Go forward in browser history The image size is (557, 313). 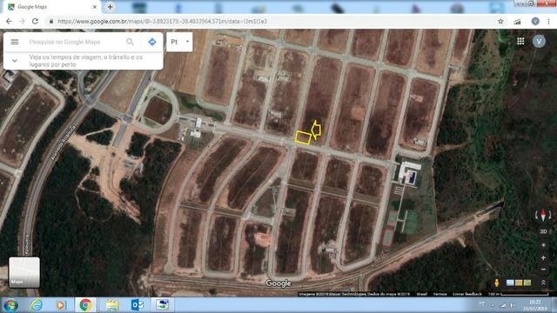[22, 21]
